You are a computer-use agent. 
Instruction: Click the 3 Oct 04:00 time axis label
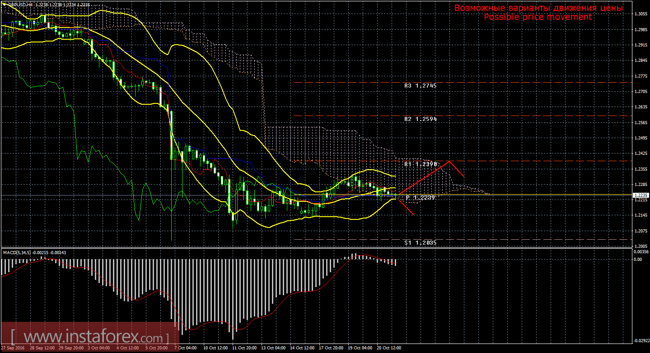pos(98,348)
